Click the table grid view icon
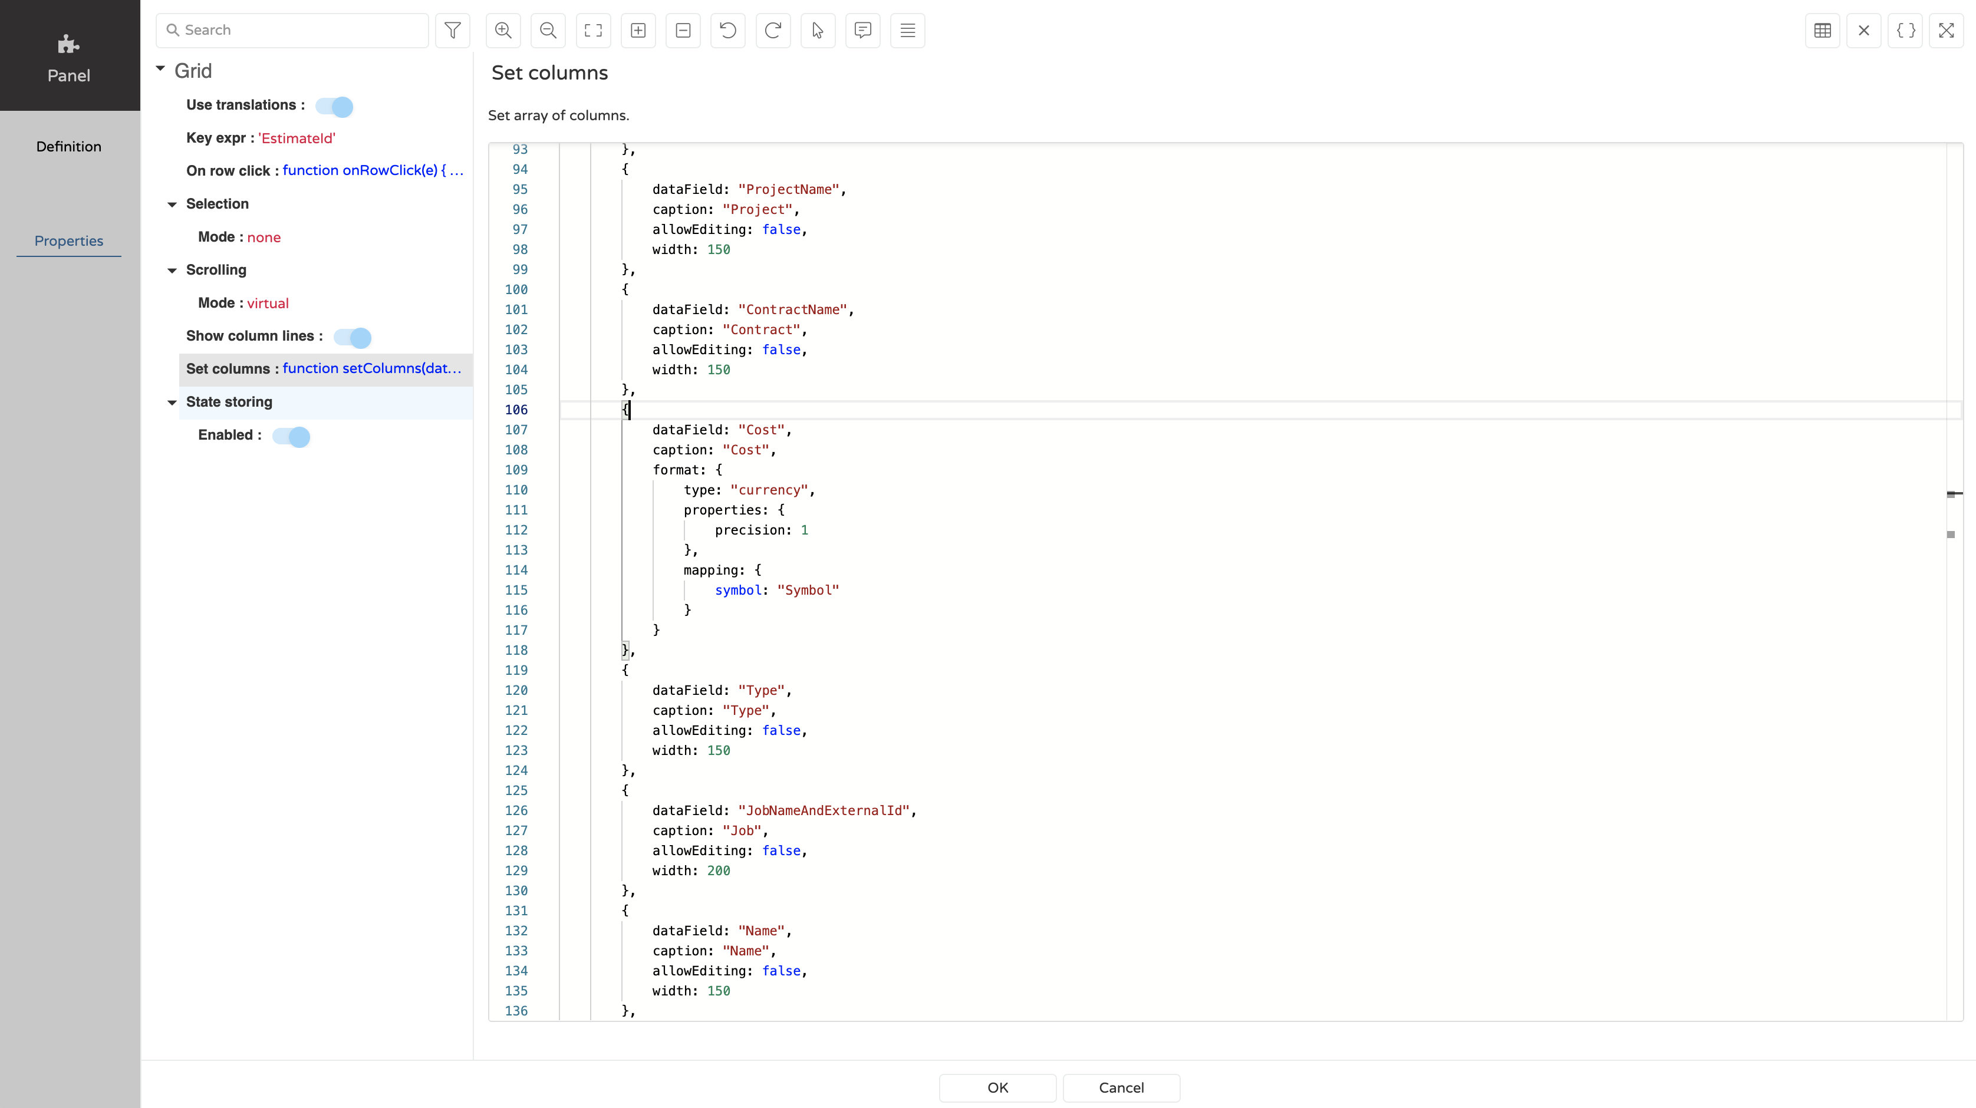This screenshot has height=1108, width=1976. click(1823, 31)
